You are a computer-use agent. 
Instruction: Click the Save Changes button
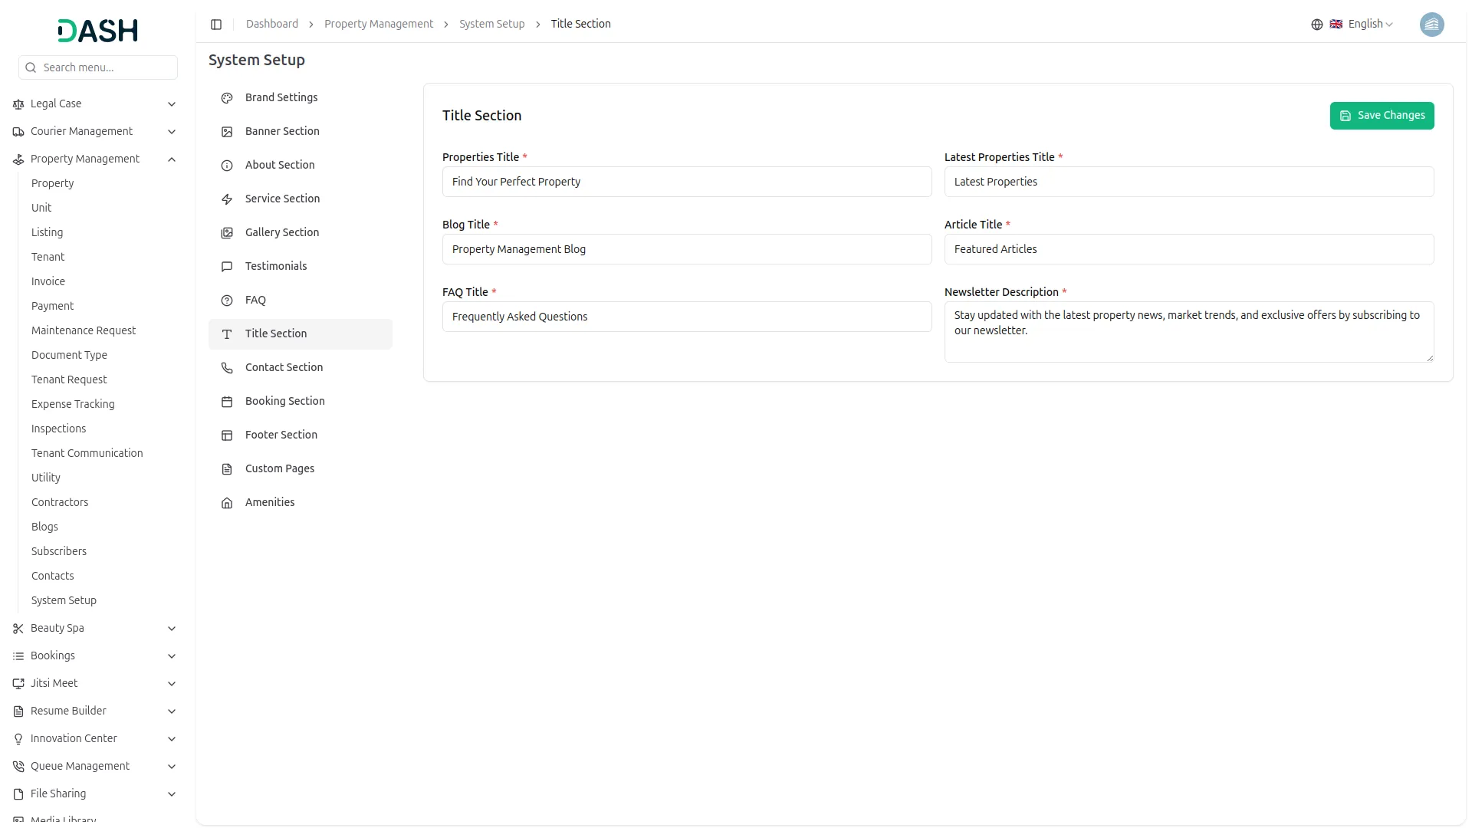click(x=1382, y=116)
